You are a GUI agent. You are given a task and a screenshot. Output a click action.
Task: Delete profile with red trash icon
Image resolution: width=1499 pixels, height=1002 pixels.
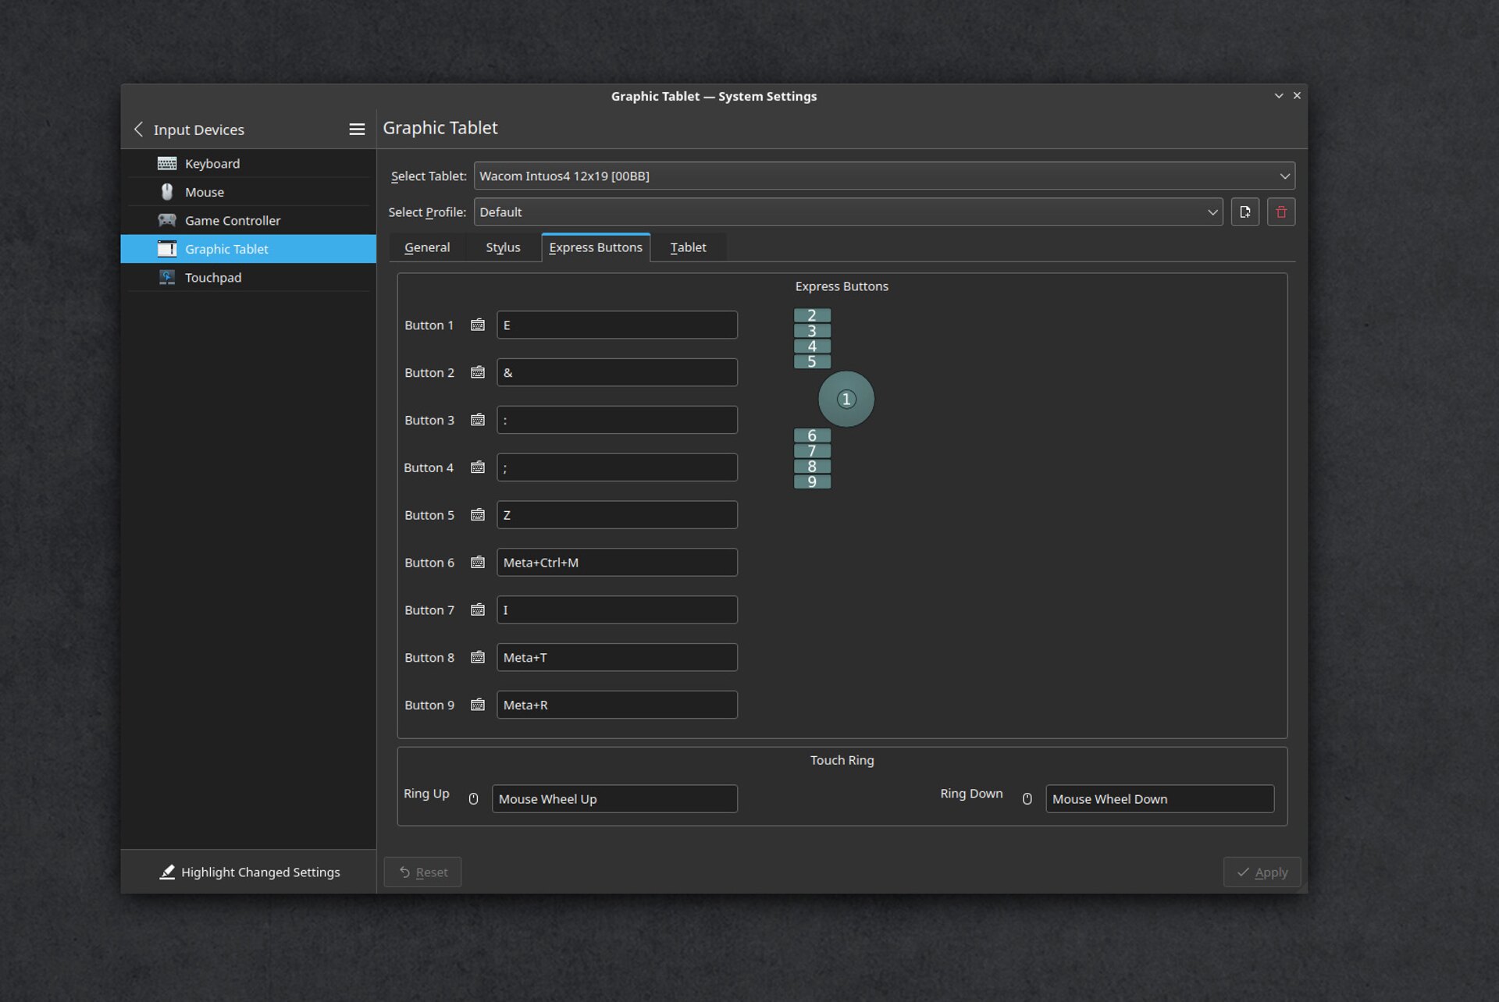coord(1280,211)
